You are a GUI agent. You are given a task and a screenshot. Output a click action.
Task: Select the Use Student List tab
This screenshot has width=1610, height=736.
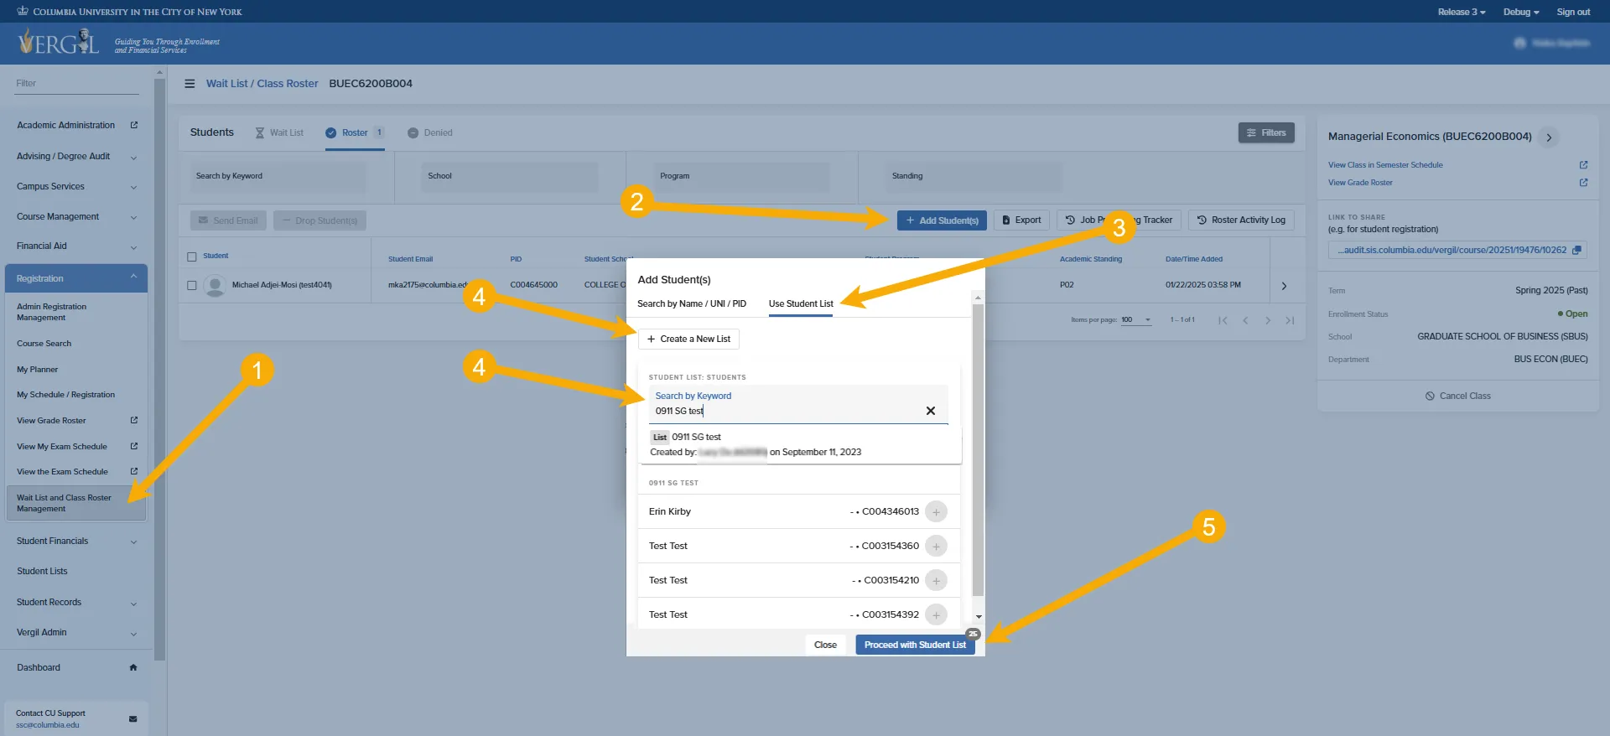801,303
